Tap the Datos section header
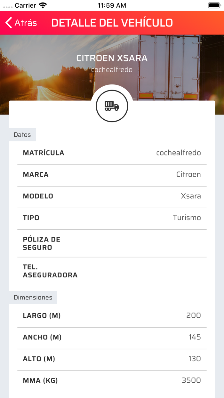Screen dimensions: 224x398 pyautogui.click(x=22, y=135)
